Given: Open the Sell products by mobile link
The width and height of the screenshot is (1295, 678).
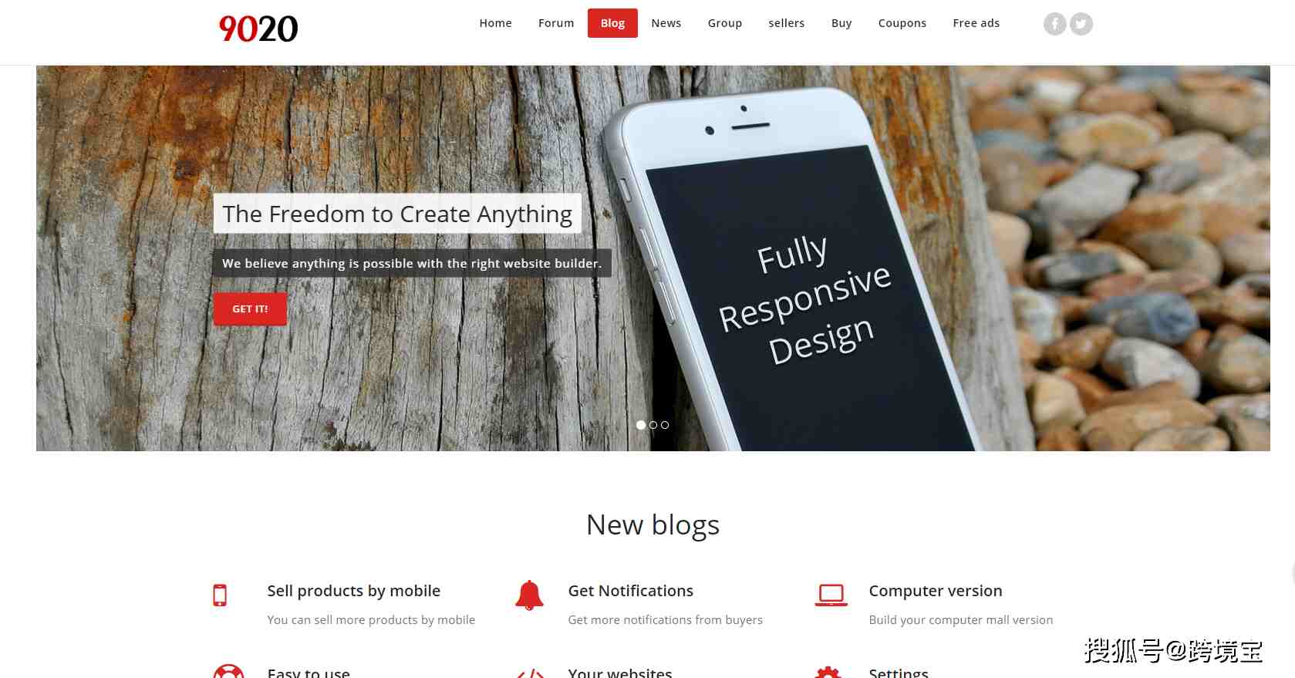Looking at the screenshot, I should [x=354, y=591].
